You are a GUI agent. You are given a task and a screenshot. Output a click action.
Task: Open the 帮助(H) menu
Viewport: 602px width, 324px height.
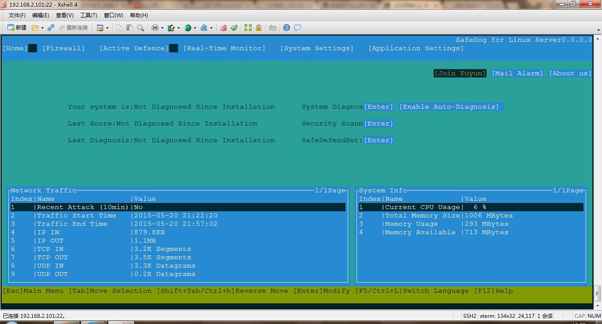(x=139, y=15)
